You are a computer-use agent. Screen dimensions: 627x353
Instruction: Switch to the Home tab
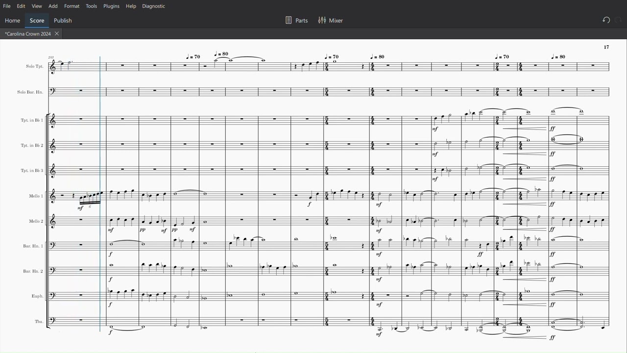12,20
